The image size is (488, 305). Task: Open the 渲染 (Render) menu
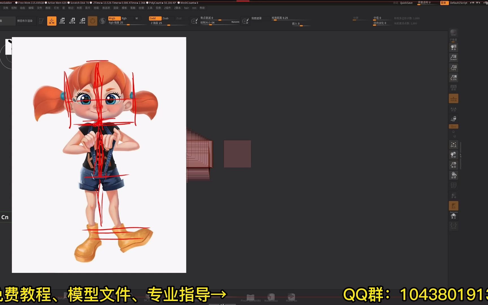(x=116, y=8)
